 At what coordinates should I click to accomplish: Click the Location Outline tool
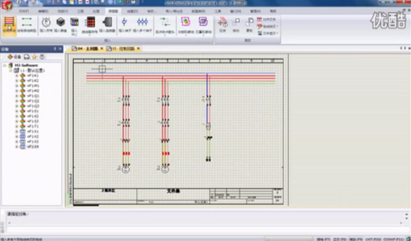pos(204,26)
